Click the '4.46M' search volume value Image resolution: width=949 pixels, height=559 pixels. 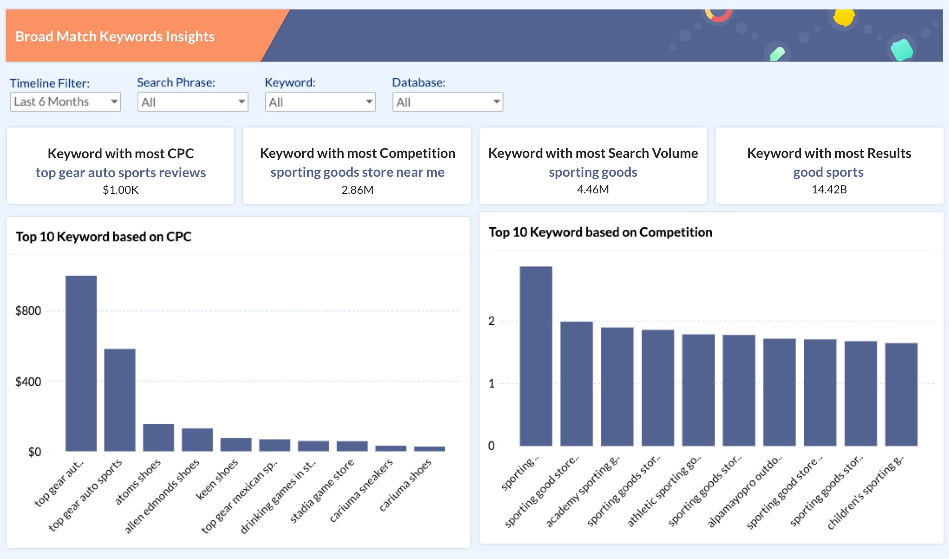pos(593,189)
